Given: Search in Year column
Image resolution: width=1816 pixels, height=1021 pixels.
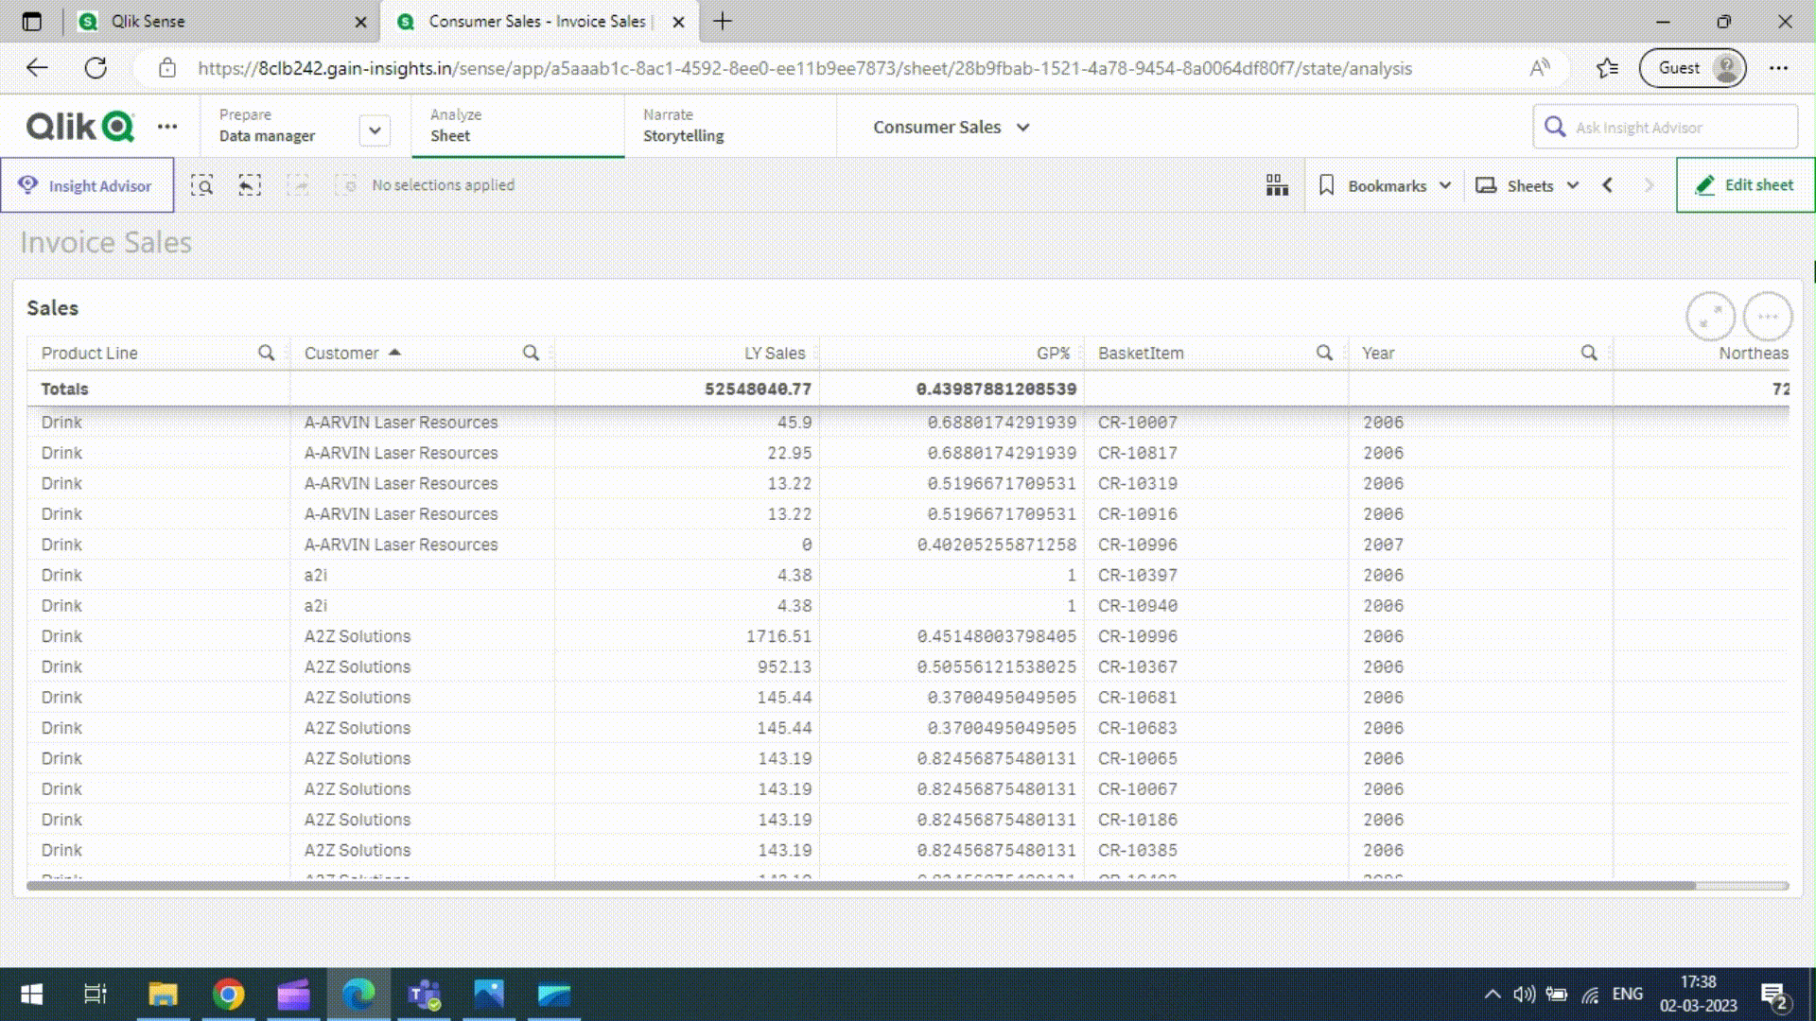Looking at the screenshot, I should point(1589,353).
